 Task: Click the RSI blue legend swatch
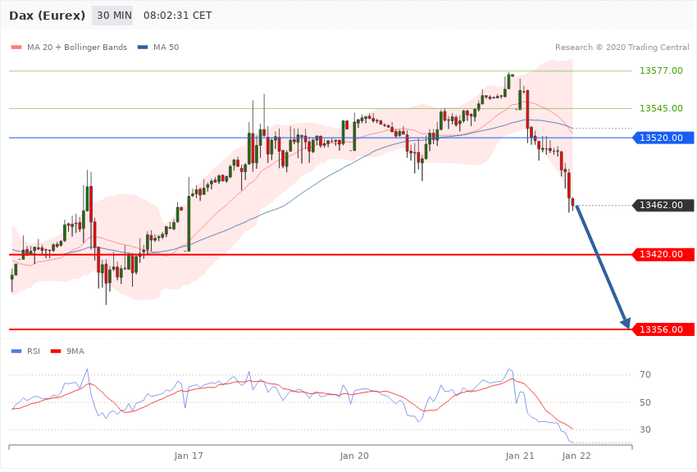(x=16, y=352)
